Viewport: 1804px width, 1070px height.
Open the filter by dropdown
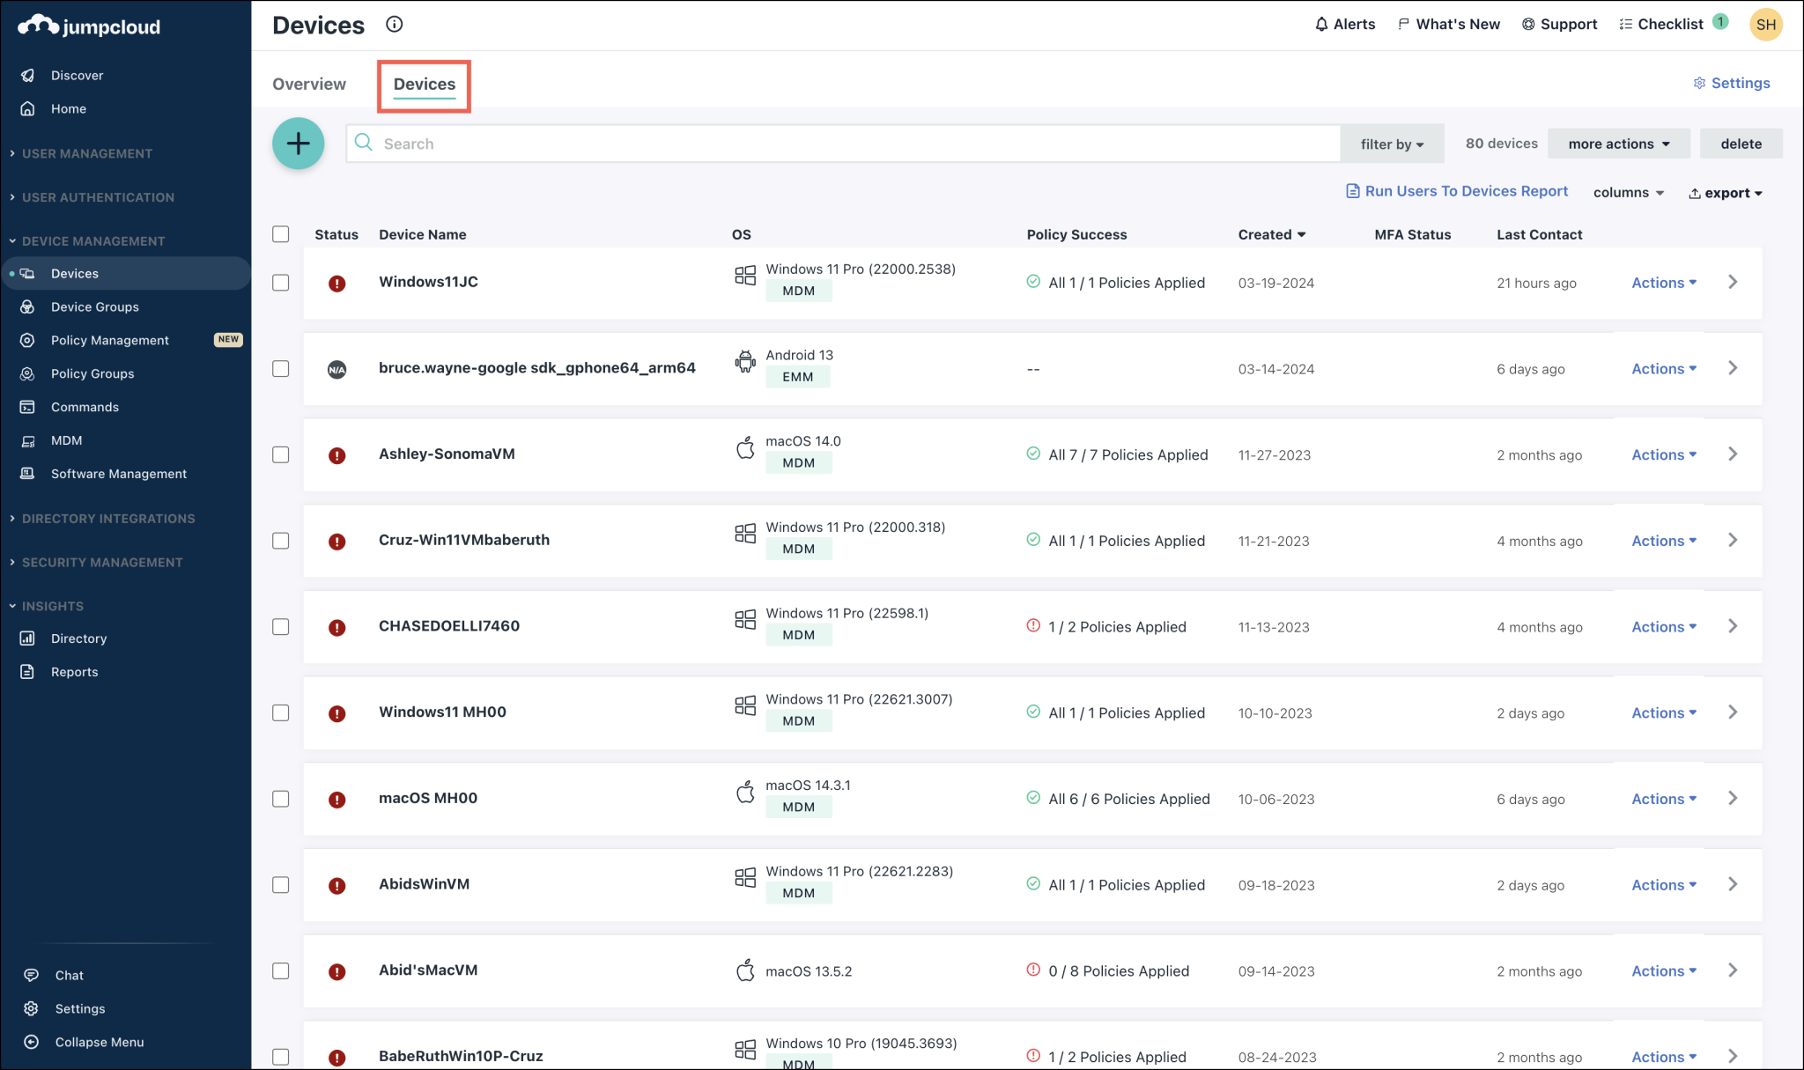(x=1392, y=143)
